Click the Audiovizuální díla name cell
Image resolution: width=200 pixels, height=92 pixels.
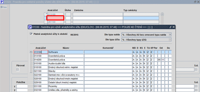[x=66, y=63]
